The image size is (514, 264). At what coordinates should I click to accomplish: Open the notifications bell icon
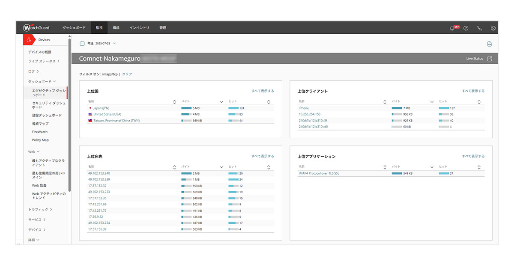tap(452, 28)
